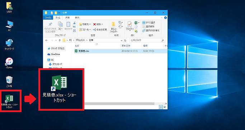This screenshot has height=130, width=245.
Task: Sort by the 名前 column header
Action: [x=97, y=46]
